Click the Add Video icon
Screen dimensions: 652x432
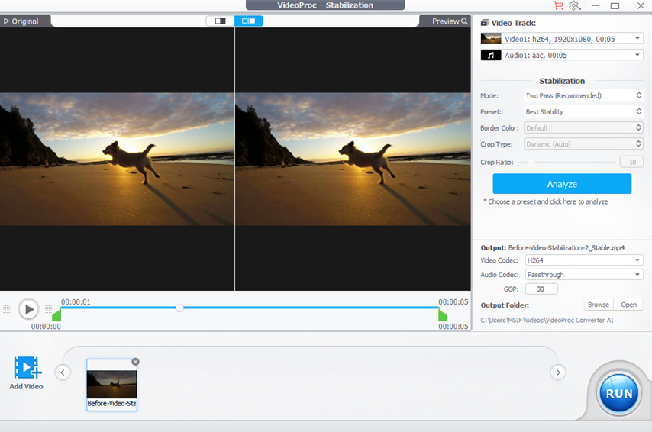[x=27, y=368]
